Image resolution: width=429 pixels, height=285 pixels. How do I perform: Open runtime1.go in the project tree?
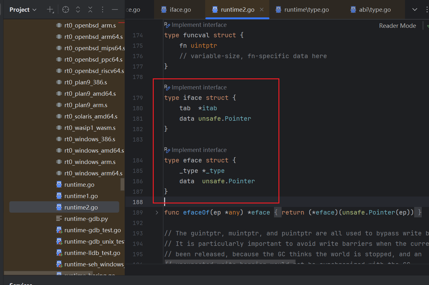(x=81, y=196)
